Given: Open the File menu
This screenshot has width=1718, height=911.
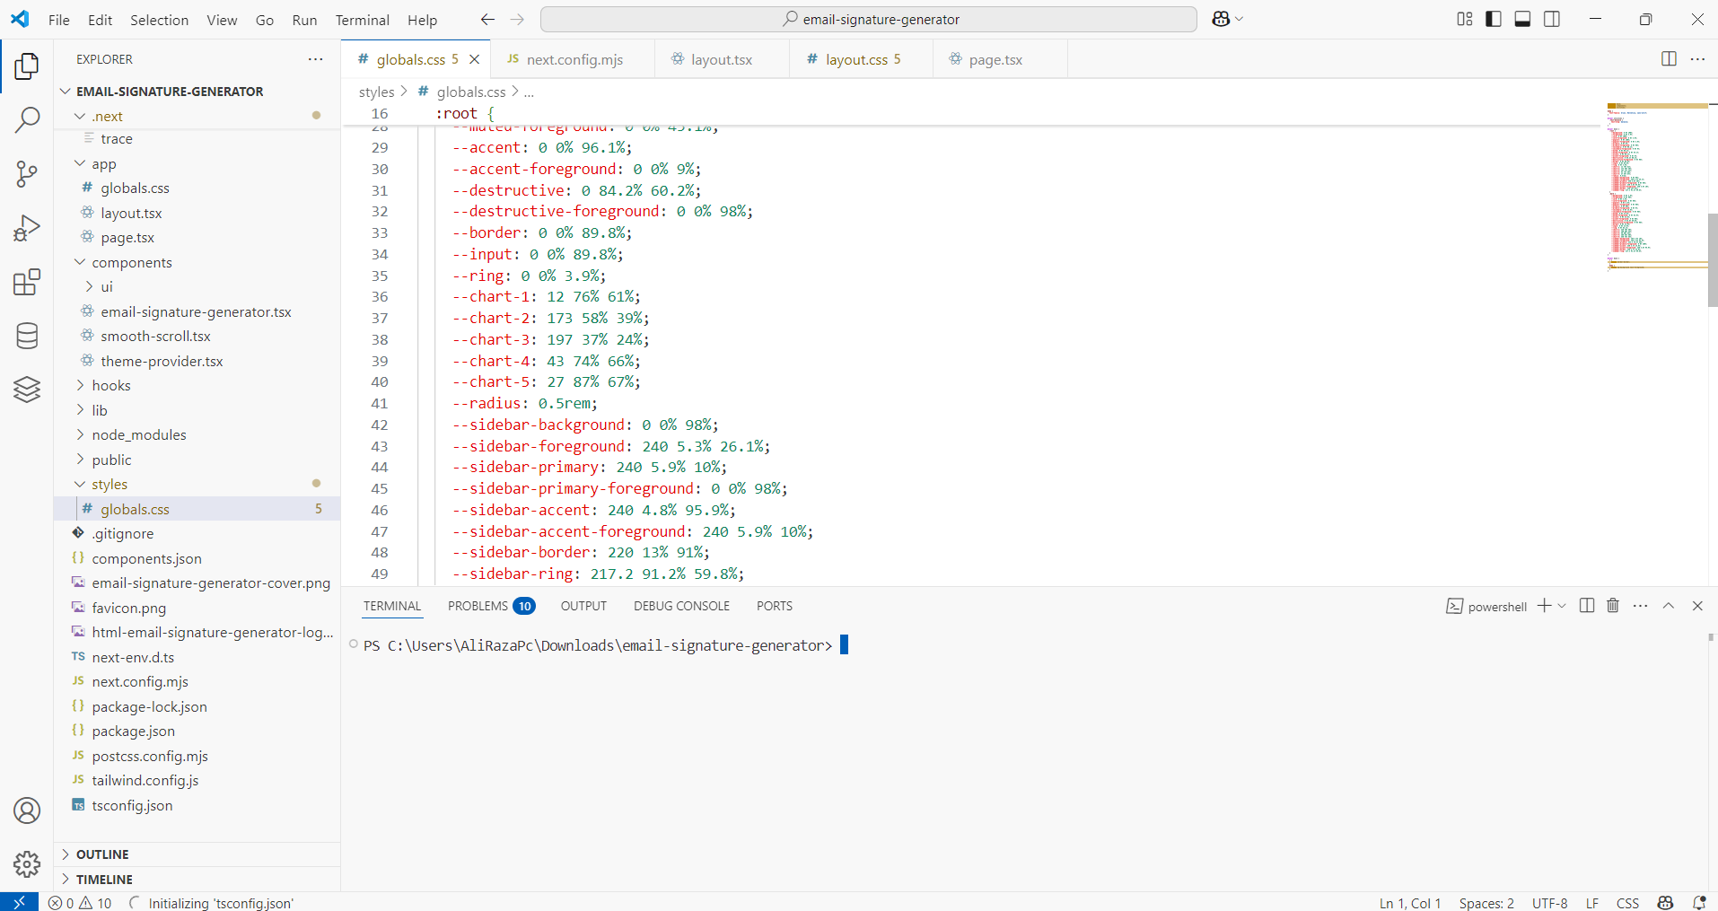Looking at the screenshot, I should [x=58, y=20].
